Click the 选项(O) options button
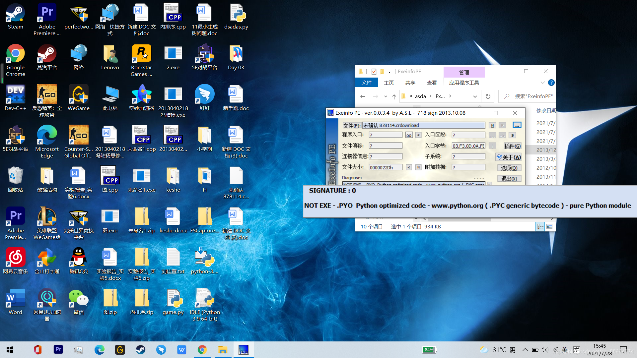Viewport: 637px width, 358px height. click(509, 168)
